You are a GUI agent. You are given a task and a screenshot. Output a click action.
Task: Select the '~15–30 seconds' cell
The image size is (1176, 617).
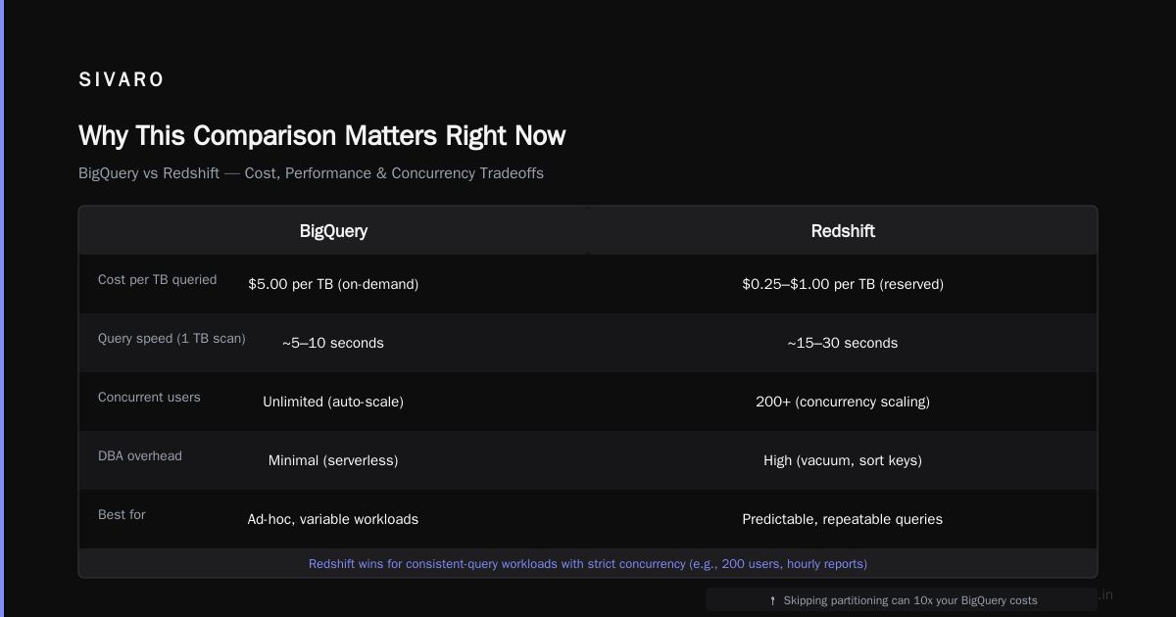click(x=843, y=343)
